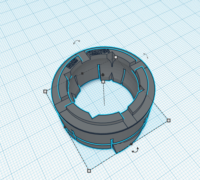Image resolution: width=200 pixels, height=180 pixels.
Task: Click the faint rotation arrow above the BMW text
Action: pyautogui.click(x=77, y=42)
